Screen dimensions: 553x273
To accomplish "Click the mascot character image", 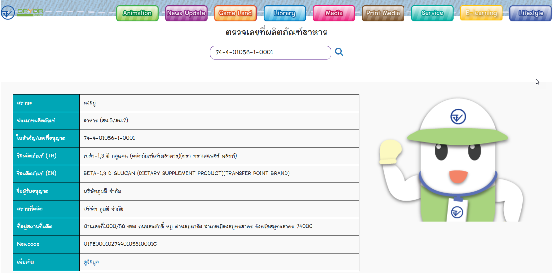I will (452, 160).
